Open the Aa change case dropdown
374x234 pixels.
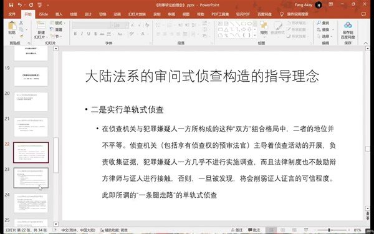click(120, 34)
